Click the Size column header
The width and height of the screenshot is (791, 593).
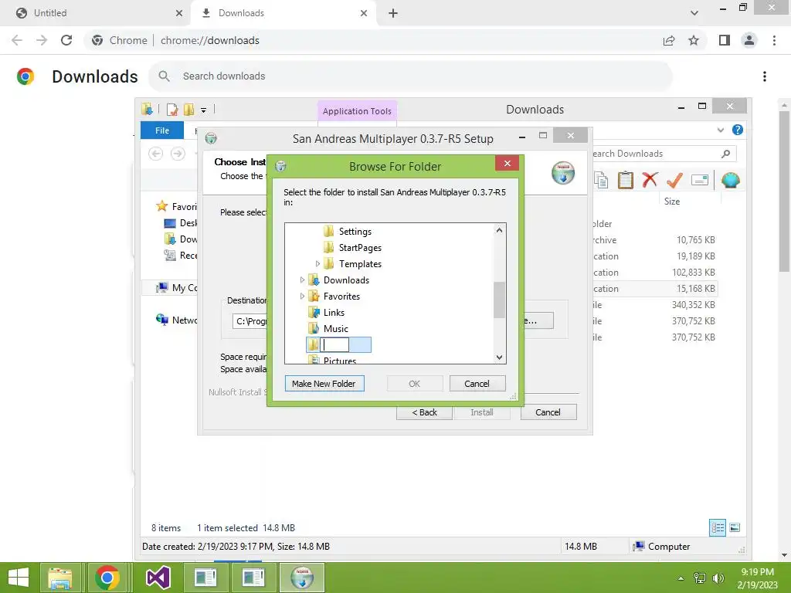671,202
